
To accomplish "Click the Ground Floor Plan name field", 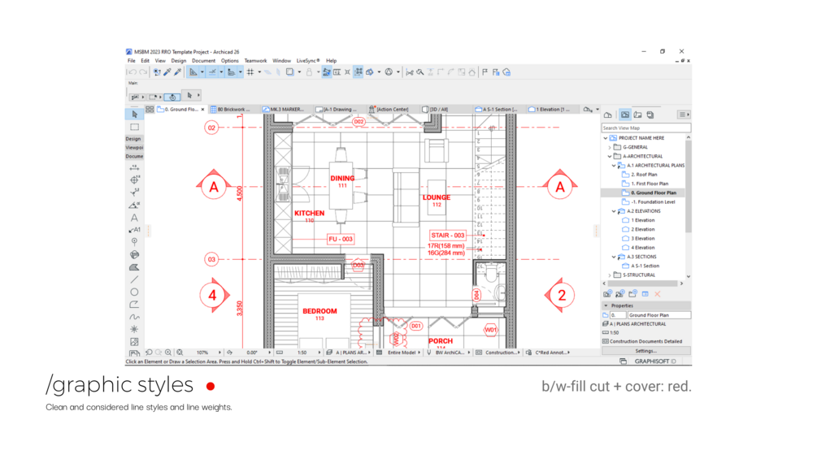I will (659, 315).
